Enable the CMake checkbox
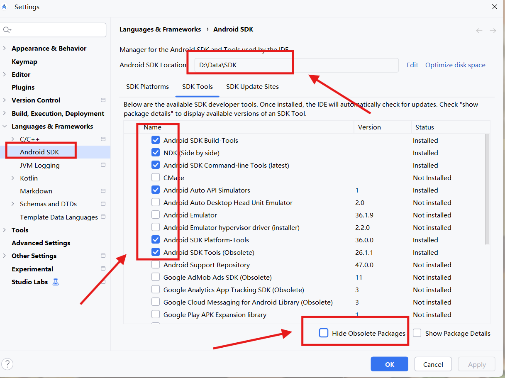Viewport: 505px width, 378px height. (x=156, y=177)
